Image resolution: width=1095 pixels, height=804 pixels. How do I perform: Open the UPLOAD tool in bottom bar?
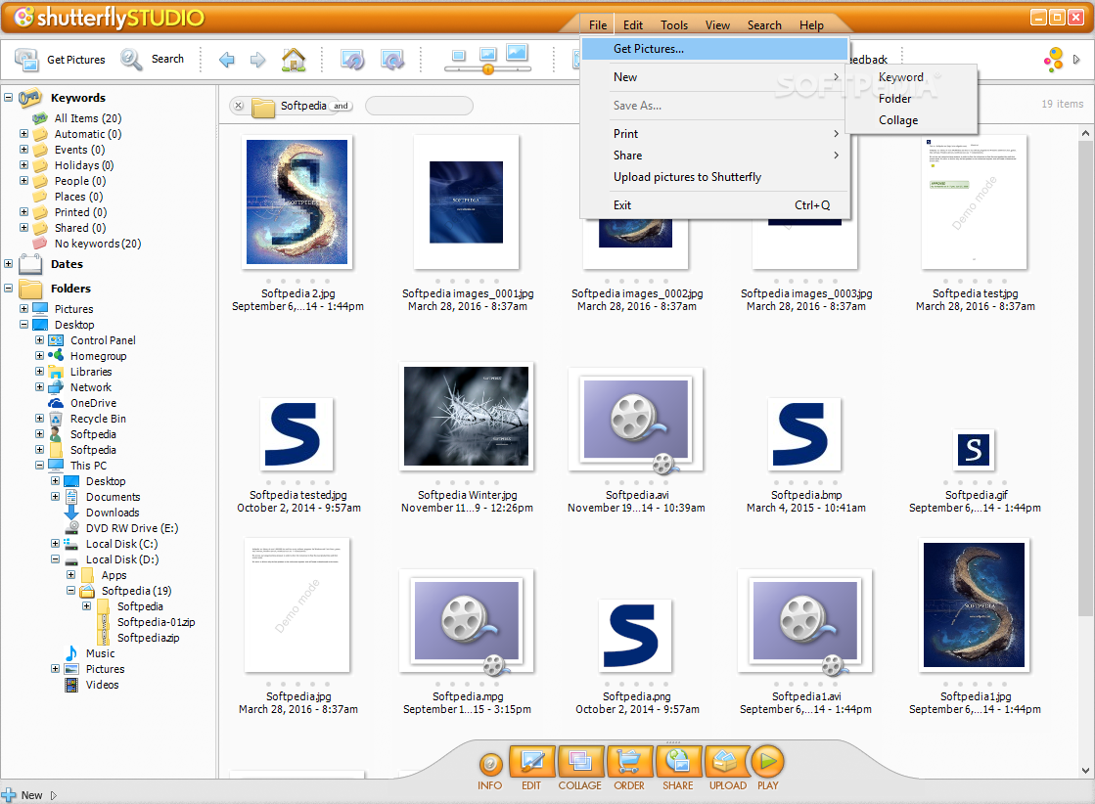point(727,762)
